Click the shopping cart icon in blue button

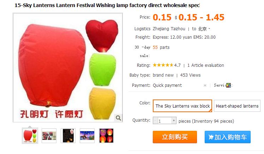coord(211,137)
